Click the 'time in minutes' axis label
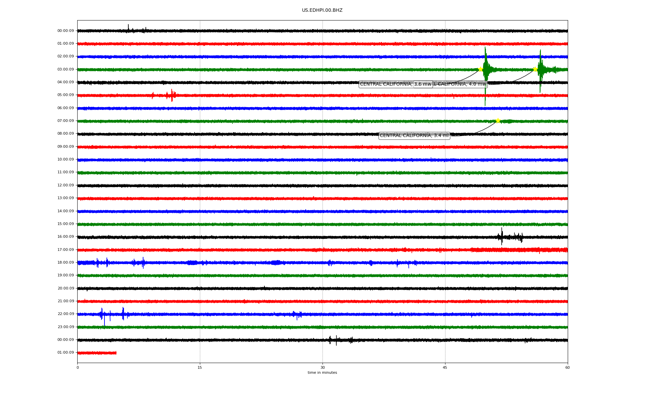 coord(322,372)
